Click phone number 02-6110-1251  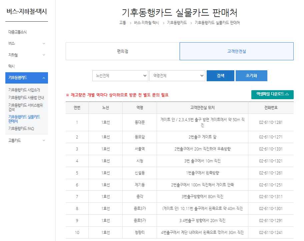271,185
